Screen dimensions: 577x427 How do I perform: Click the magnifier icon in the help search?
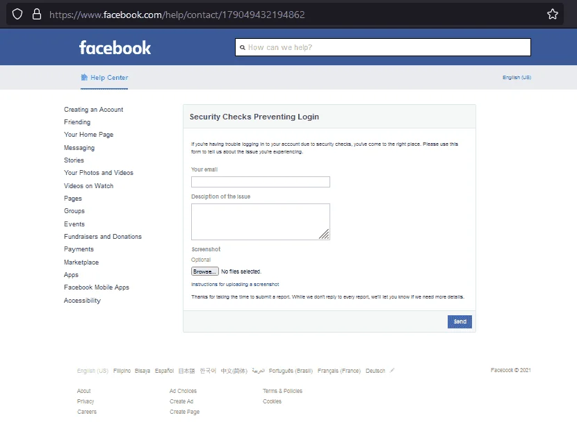tap(243, 47)
